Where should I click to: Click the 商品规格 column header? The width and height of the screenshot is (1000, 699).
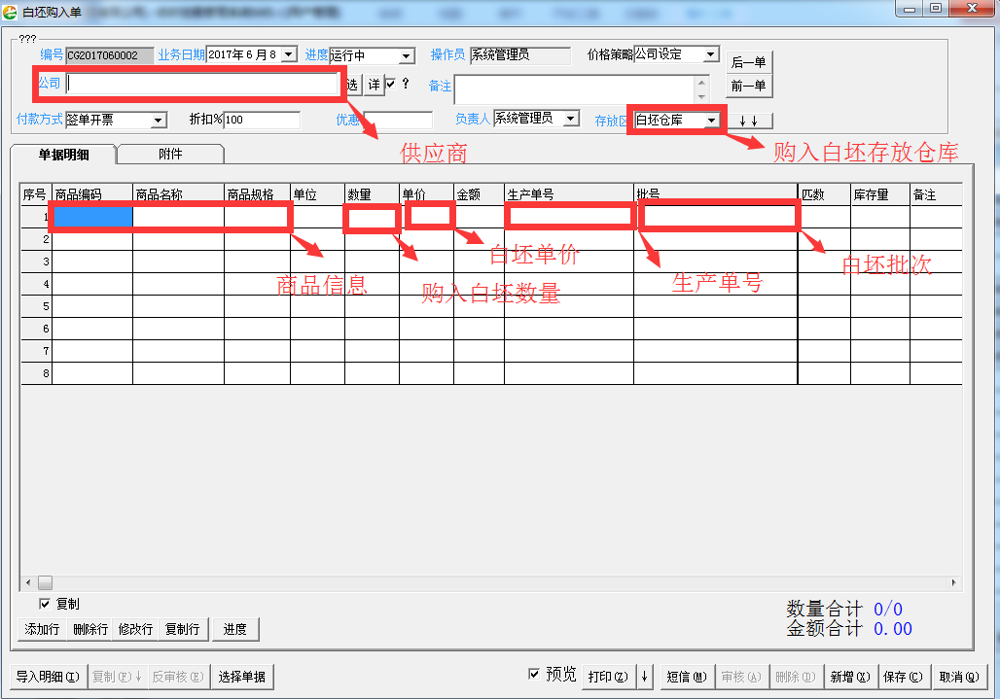[258, 194]
